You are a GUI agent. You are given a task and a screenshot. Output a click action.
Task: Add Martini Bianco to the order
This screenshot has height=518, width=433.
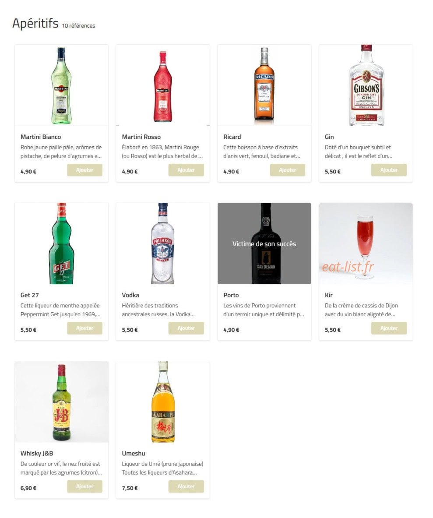(x=84, y=170)
